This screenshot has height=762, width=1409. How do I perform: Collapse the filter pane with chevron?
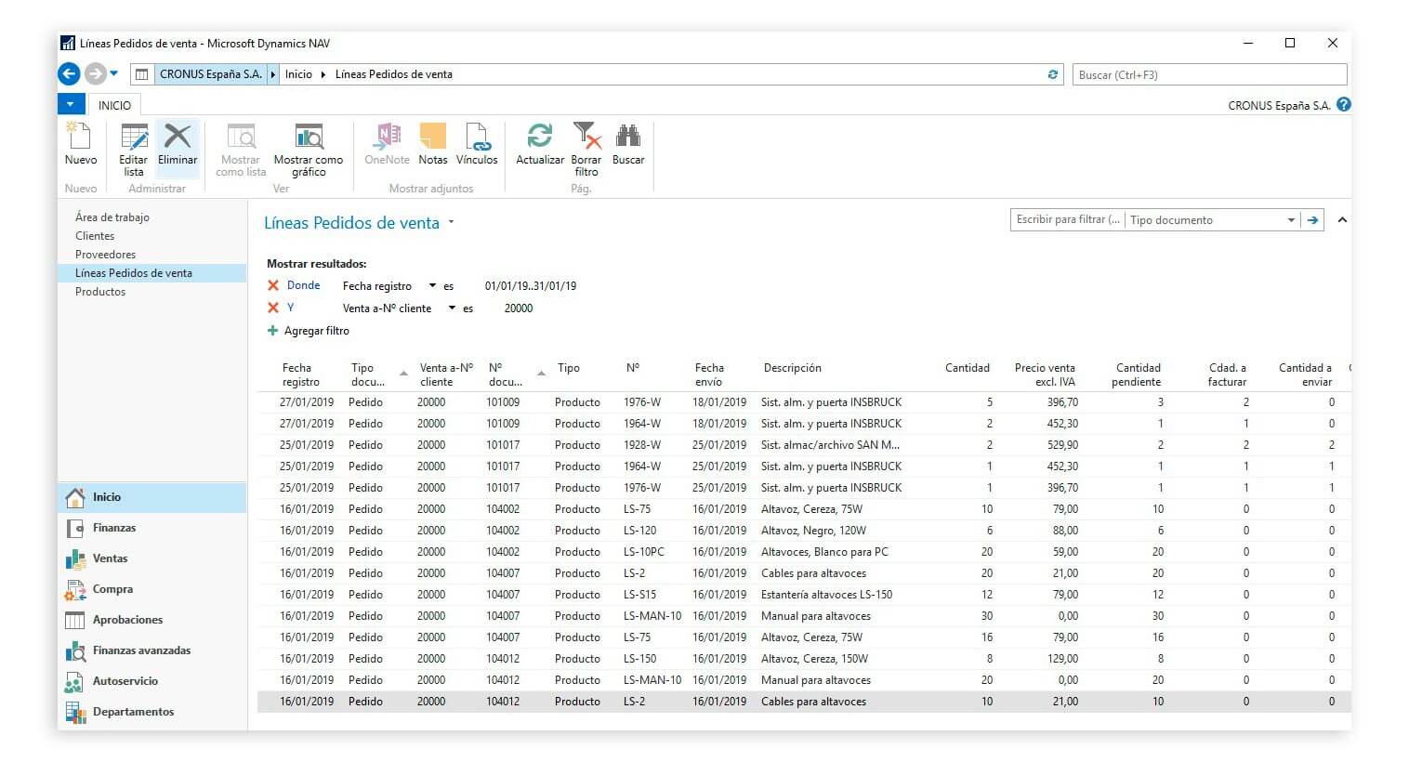point(1342,220)
